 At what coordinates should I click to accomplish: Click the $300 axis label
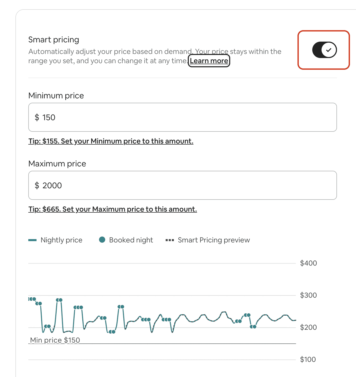click(x=308, y=295)
